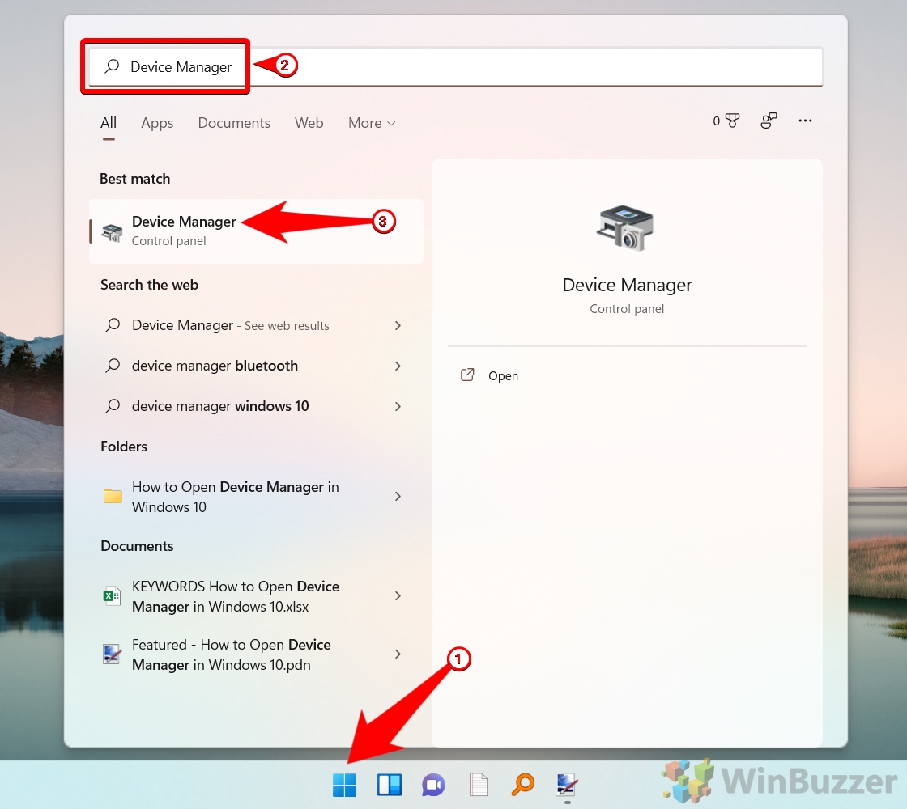Click search icon beside device manager bluetooth
Screen dimensions: 907x809
[113, 366]
